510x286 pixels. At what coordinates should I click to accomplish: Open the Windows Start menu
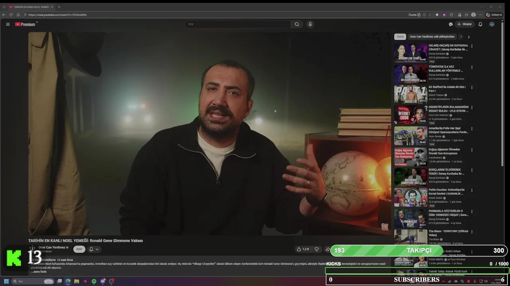(6, 281)
